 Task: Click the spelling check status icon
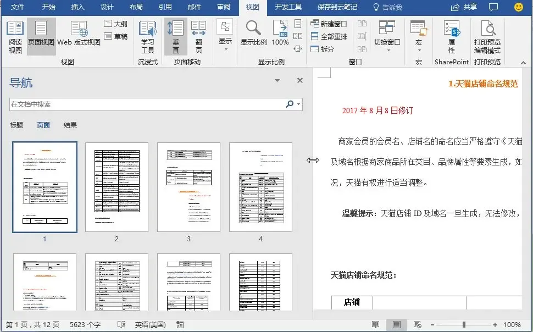[x=121, y=325]
